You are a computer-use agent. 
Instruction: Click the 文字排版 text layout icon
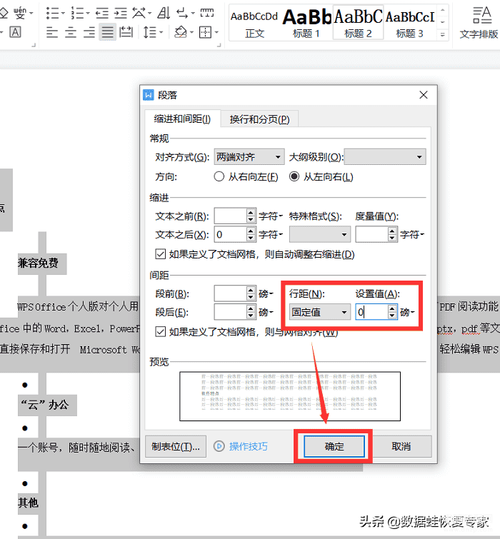(478, 21)
